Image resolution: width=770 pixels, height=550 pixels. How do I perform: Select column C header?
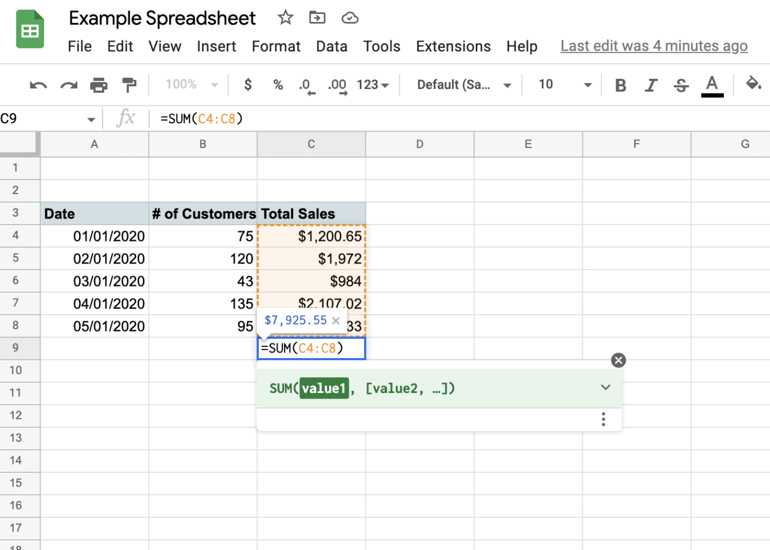[x=311, y=144]
